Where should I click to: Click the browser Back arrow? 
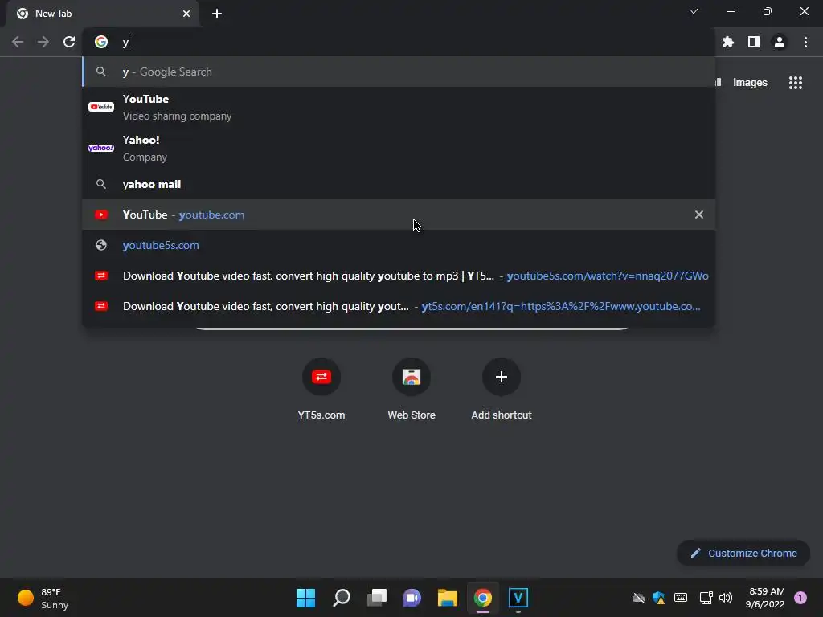pyautogui.click(x=18, y=42)
